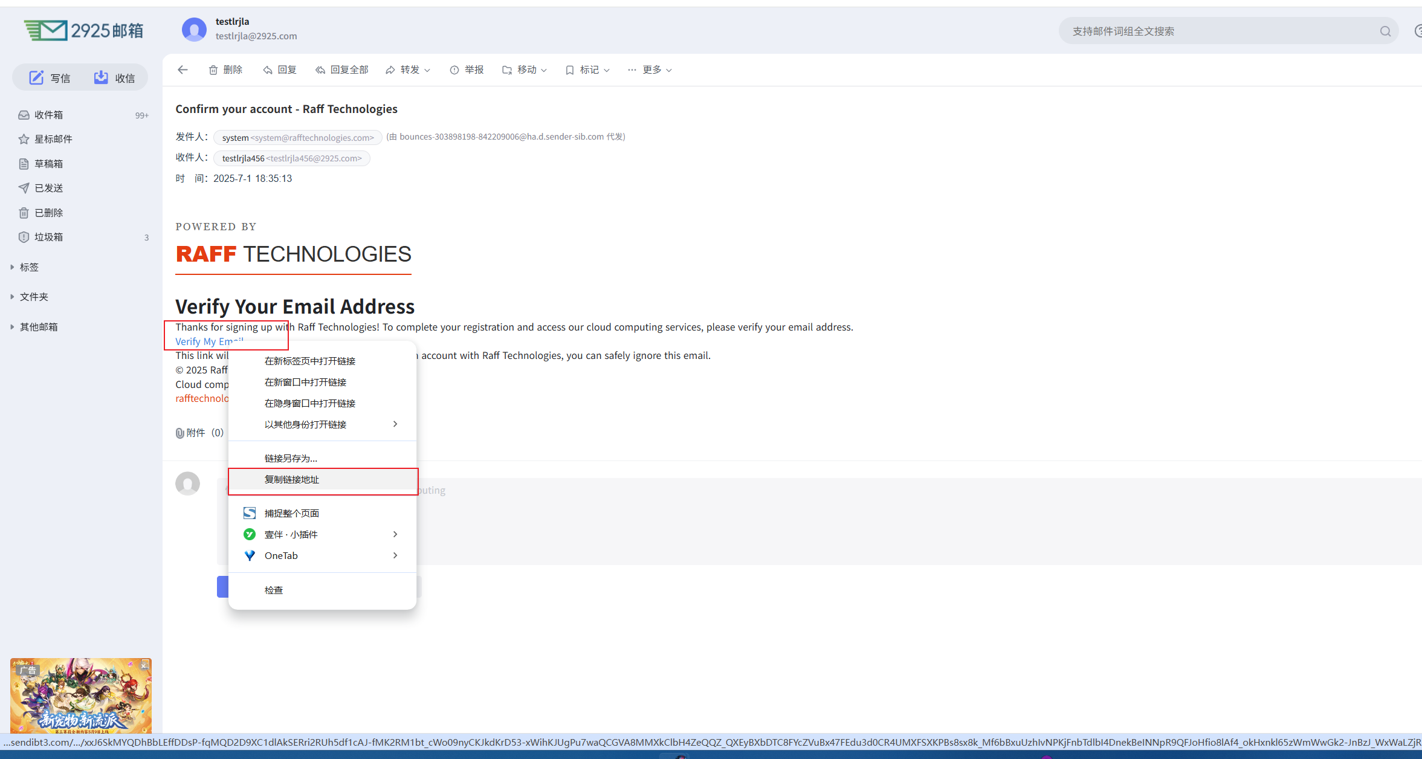Click the Verify My Email link
Screen dimensions: 1422x759
209,341
